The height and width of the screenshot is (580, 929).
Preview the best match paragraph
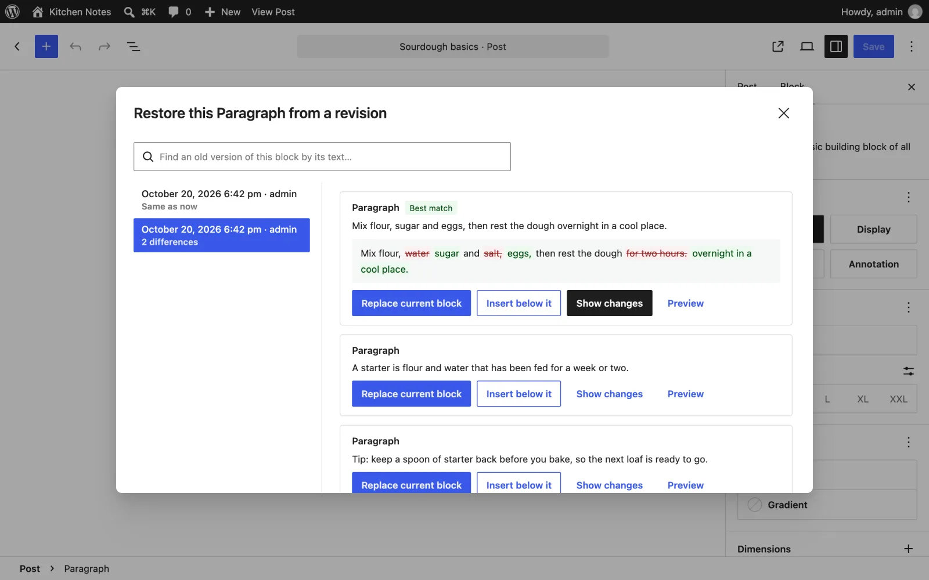click(686, 303)
